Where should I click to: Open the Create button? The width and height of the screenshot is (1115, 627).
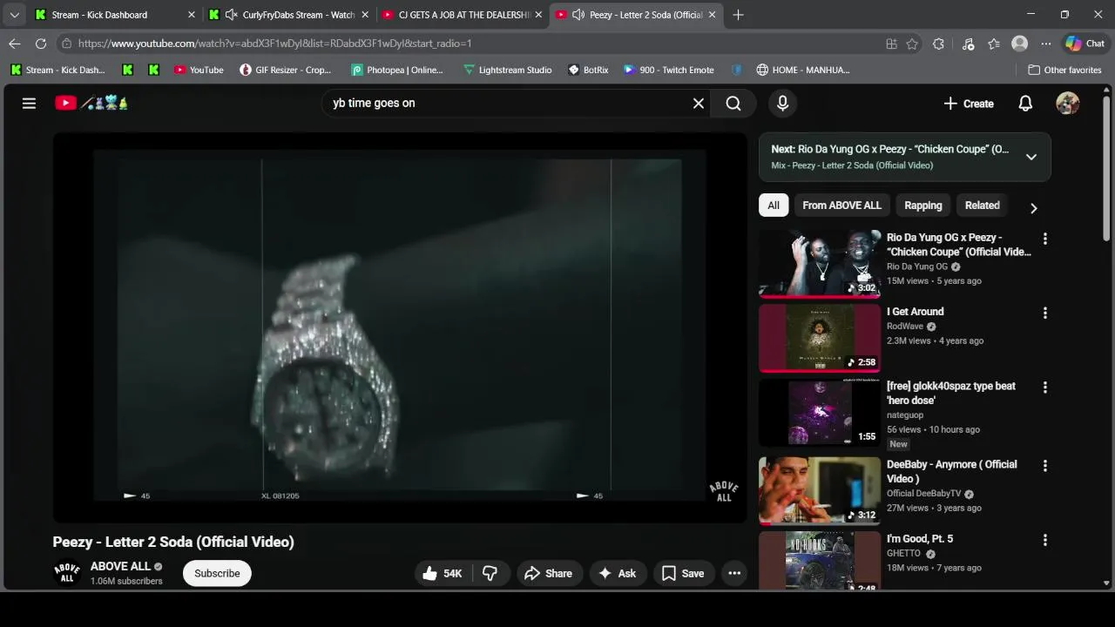968,103
